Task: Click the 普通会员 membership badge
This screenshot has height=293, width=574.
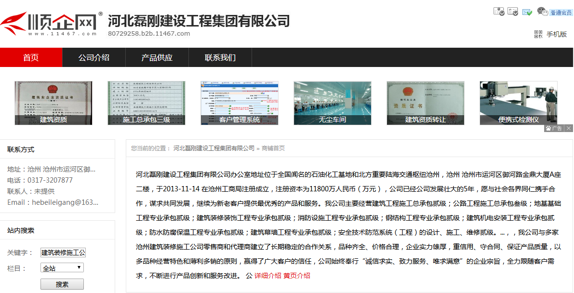Action: pos(561,13)
